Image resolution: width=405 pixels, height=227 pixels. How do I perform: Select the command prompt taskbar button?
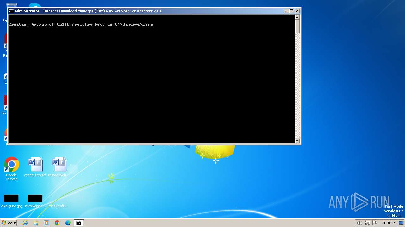click(78, 223)
